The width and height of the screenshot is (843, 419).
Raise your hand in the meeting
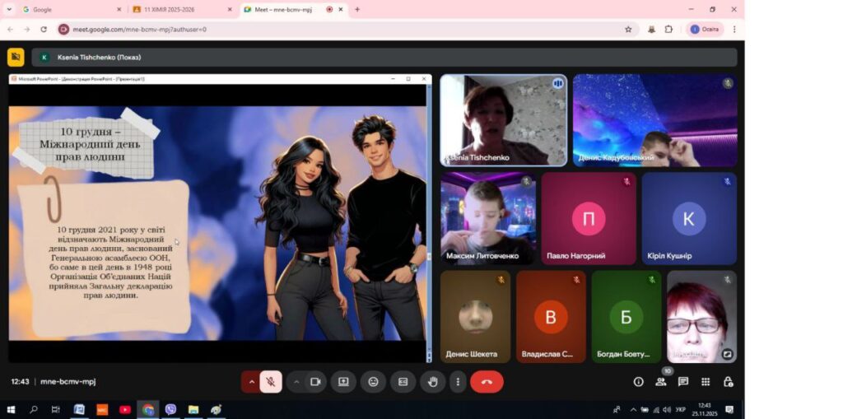pyautogui.click(x=432, y=382)
